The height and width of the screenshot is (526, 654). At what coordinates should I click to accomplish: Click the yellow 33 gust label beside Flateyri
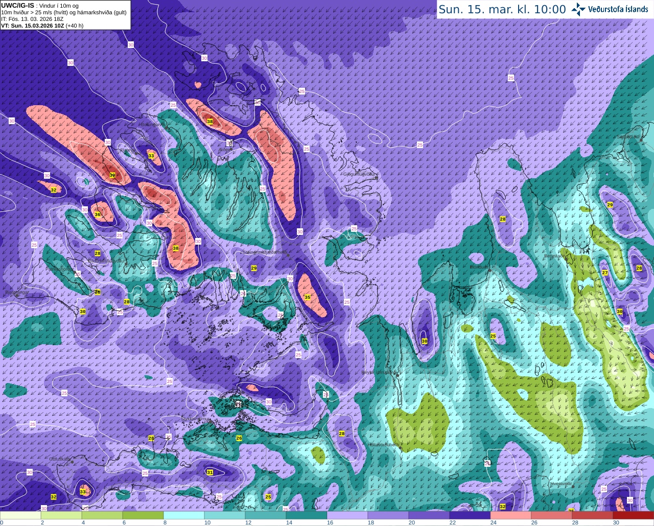pos(151,156)
